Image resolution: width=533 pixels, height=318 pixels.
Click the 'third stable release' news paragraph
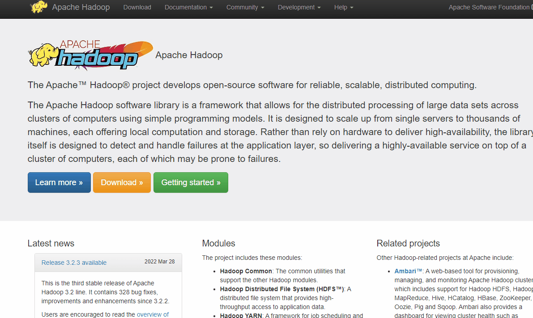pos(105,292)
